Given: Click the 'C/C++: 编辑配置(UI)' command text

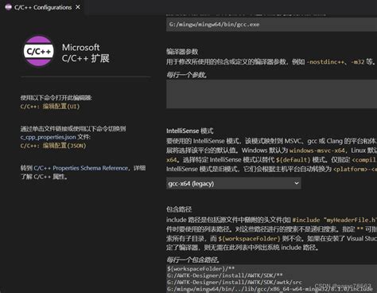Looking at the screenshot, I should [x=50, y=107].
